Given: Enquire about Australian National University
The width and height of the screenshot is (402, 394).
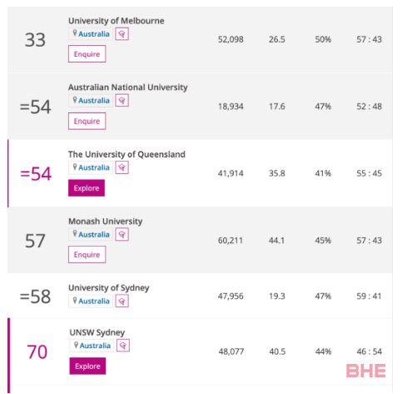Looking at the screenshot, I should tap(87, 121).
